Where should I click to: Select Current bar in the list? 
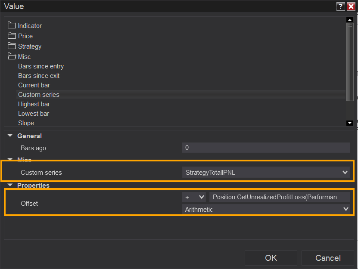[x=34, y=85]
